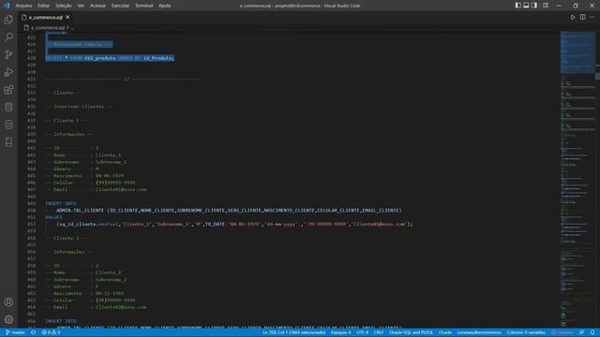
Task: Change indentation via Espaços: 4
Action: coord(340,333)
